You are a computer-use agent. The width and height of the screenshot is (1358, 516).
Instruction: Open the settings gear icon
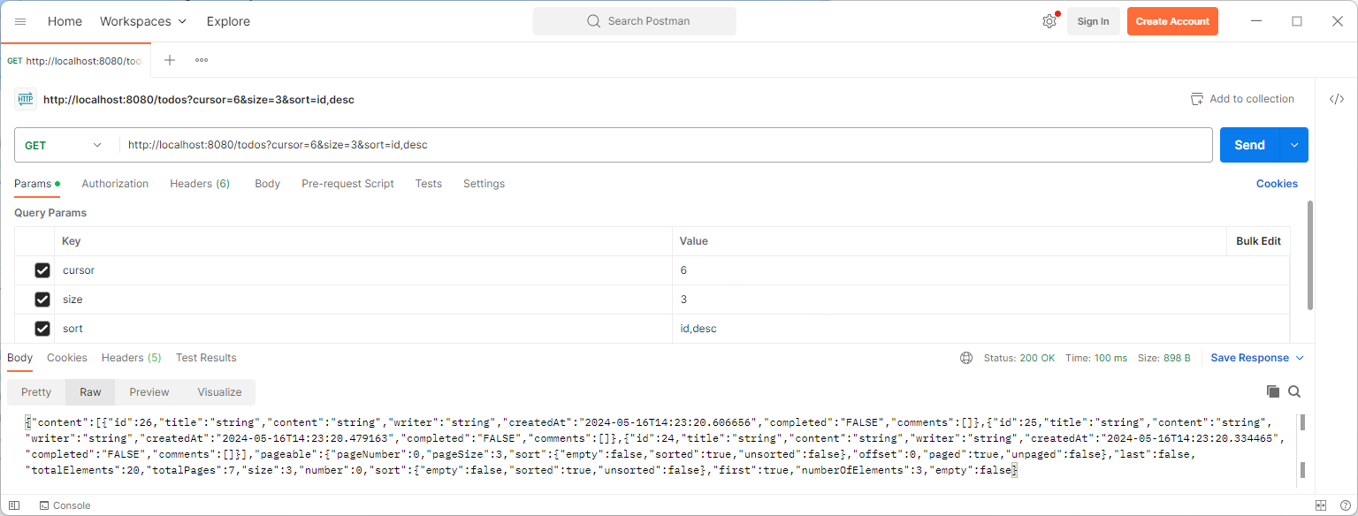click(x=1049, y=21)
